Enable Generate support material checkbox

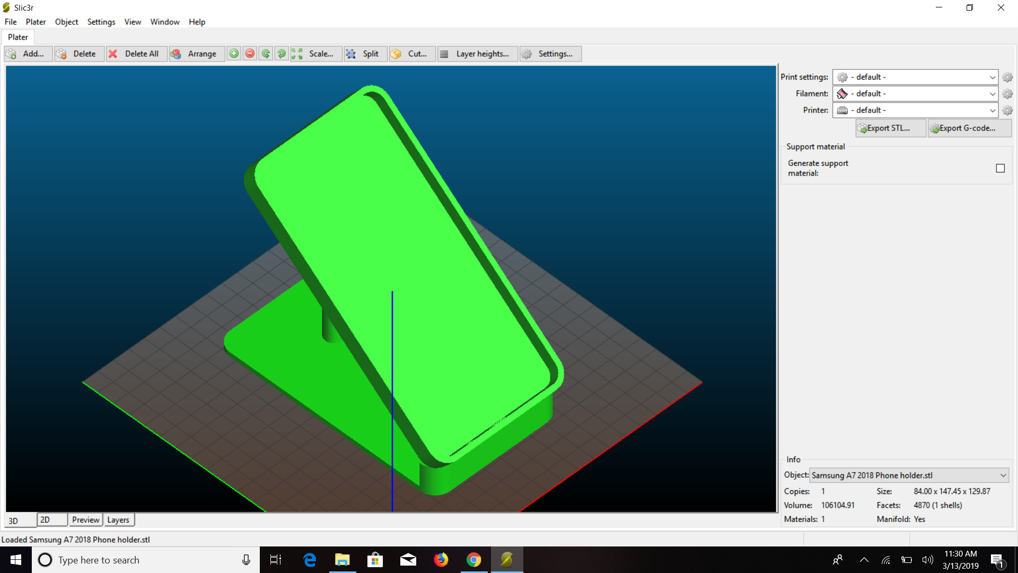pos(1000,168)
